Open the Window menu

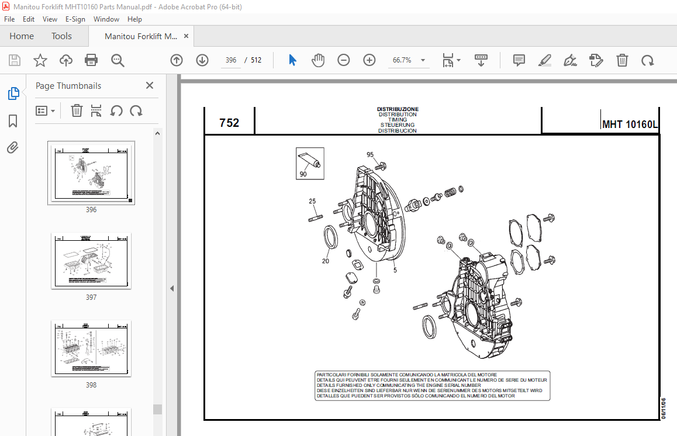click(x=106, y=19)
